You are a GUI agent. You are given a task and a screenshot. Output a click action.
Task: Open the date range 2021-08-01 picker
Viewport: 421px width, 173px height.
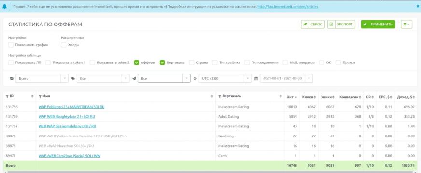click(286, 78)
